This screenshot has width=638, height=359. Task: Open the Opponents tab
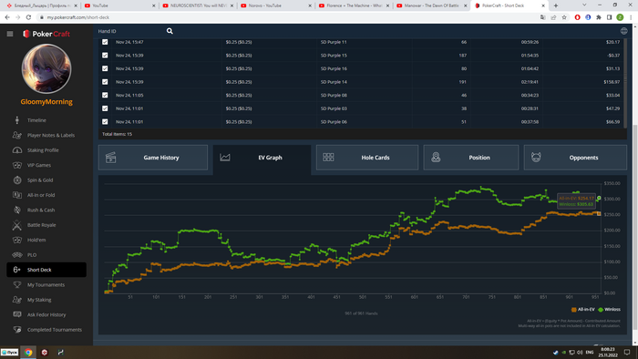pyautogui.click(x=575, y=158)
